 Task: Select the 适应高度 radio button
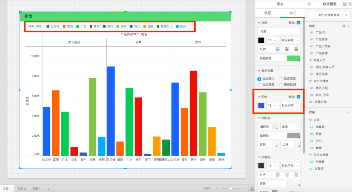pos(259,85)
